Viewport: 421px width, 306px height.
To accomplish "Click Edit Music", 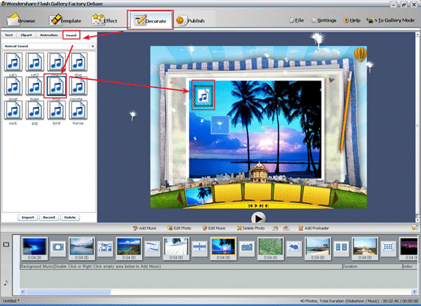I will pyautogui.click(x=214, y=228).
